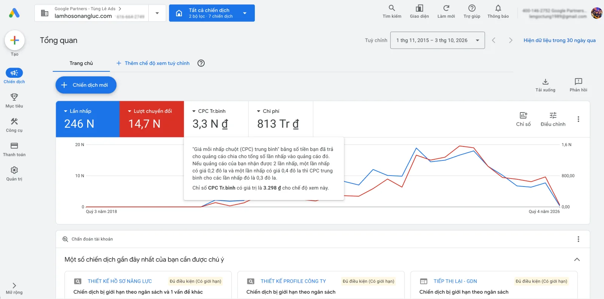Collapse the campaigns needing attention section
Viewport: 604px width, 299px height.
click(x=577, y=259)
